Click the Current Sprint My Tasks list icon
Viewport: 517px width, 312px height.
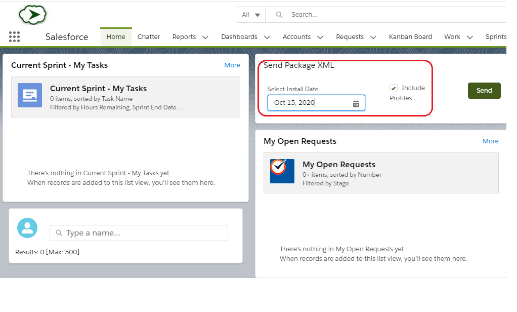[x=30, y=95]
